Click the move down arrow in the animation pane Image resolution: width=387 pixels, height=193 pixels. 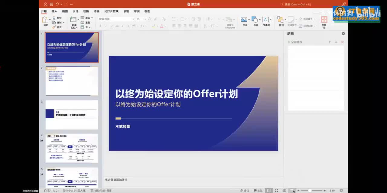(x=336, y=42)
